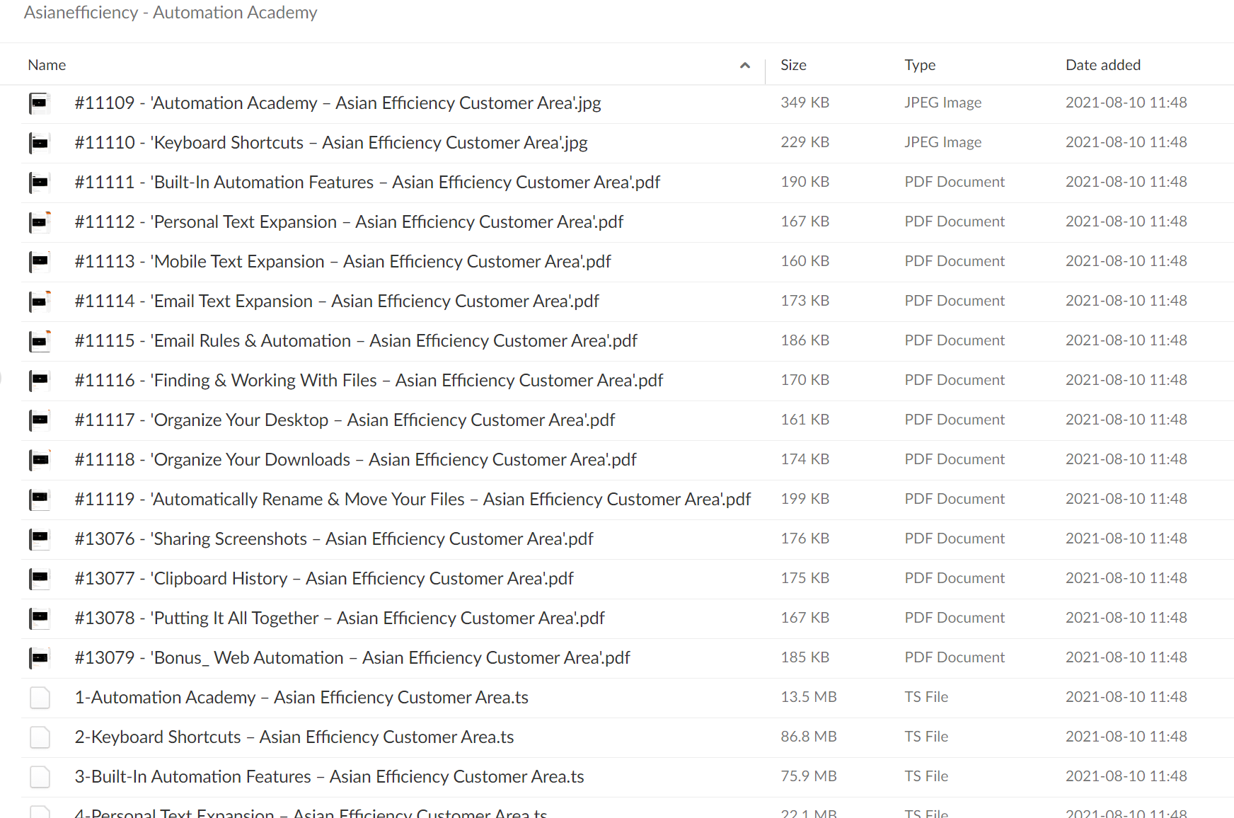1234x818 pixels.
Task: Open '3-Built-In Automation Features' ts file
Action: point(329,777)
